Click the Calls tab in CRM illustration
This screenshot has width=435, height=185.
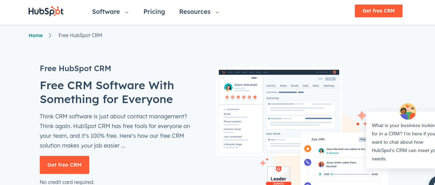(306, 86)
